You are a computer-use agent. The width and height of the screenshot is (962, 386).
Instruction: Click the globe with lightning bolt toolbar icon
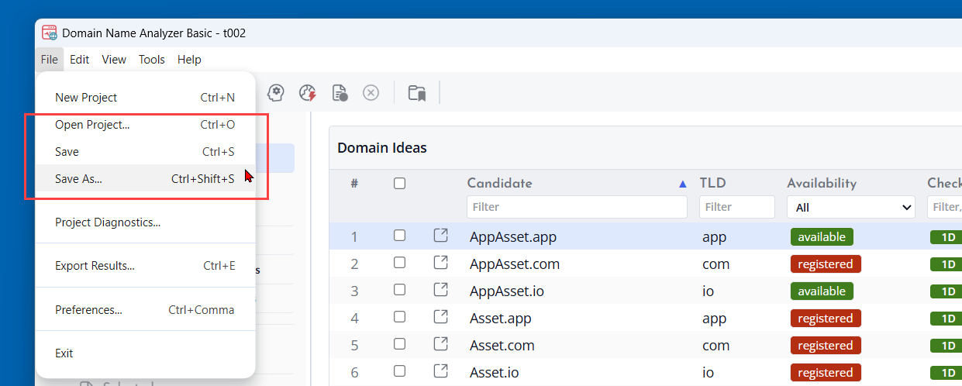308,93
